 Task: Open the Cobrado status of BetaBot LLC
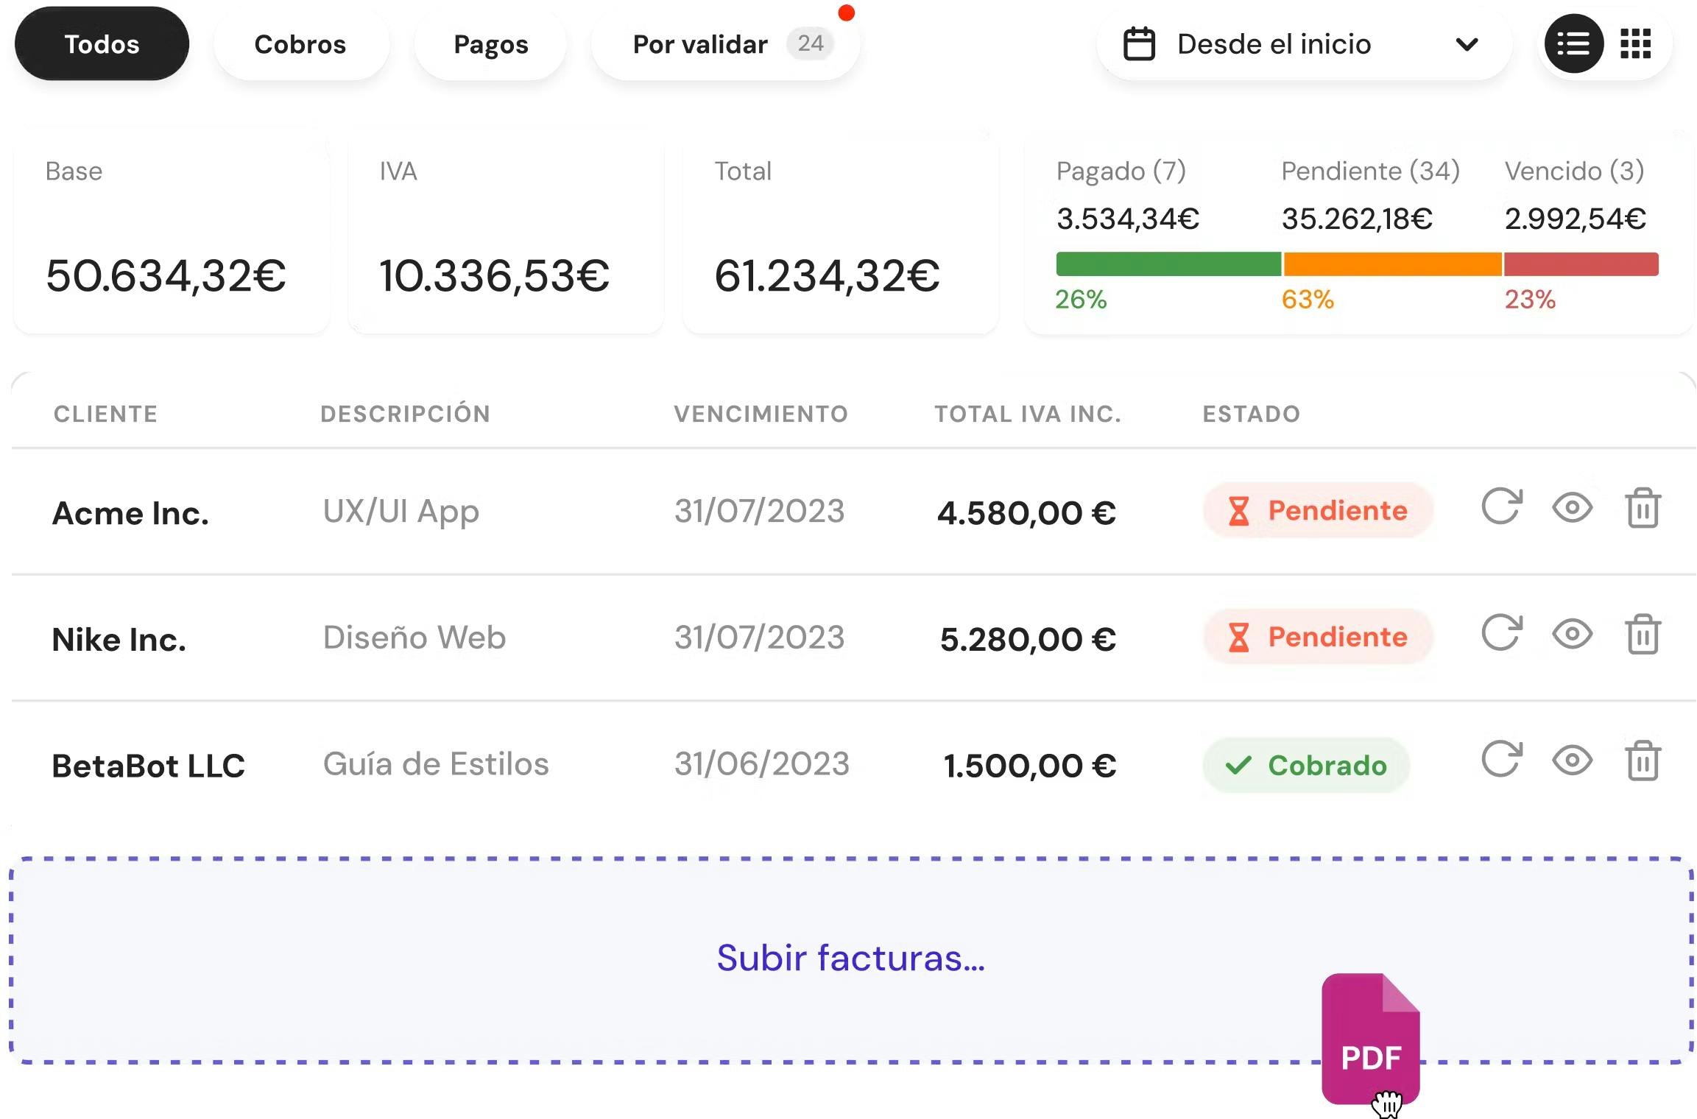pos(1306,766)
